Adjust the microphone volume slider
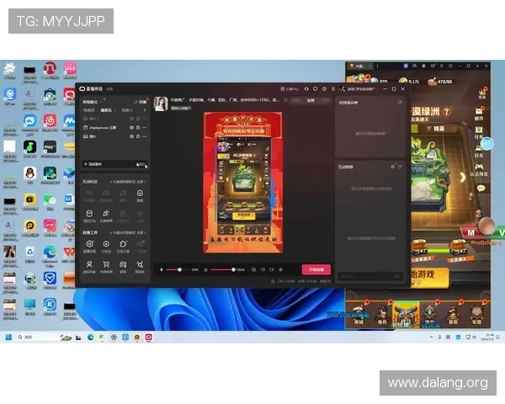The width and height of the screenshot is (505, 404). coord(179,269)
